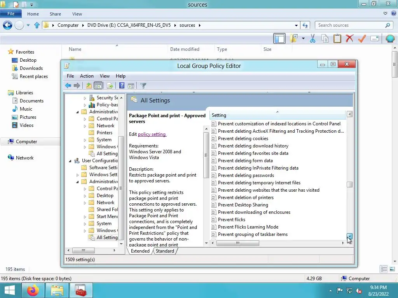Click the Forward arrow in Group Policy Editor toolbar

coord(77,86)
